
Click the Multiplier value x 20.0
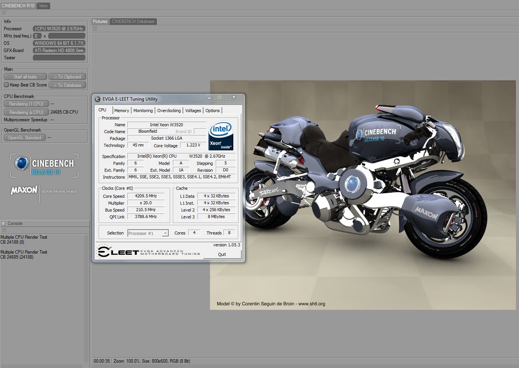[x=146, y=203]
